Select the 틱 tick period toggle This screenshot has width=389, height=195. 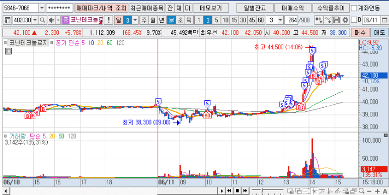(189, 20)
